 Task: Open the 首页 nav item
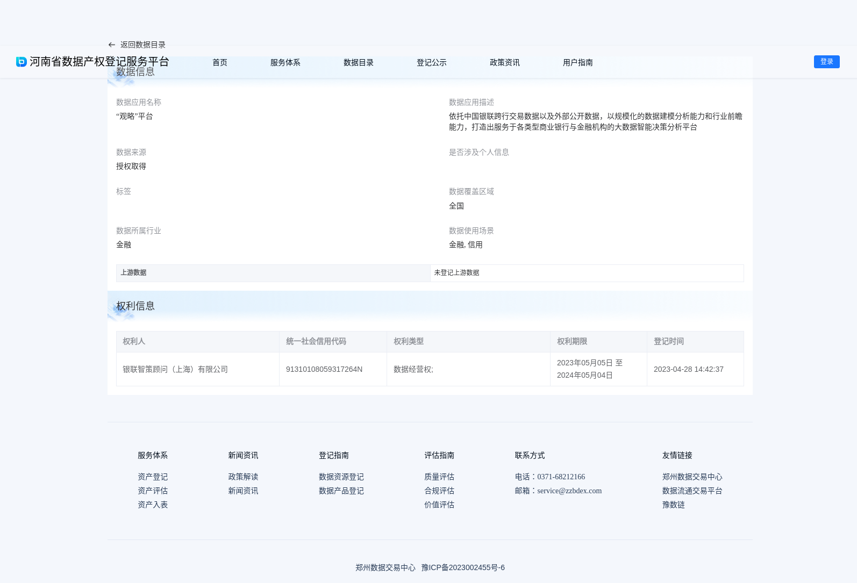coord(220,62)
